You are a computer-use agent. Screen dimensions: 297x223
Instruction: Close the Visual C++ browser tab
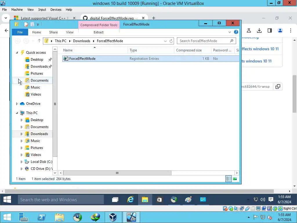coord(74,18)
